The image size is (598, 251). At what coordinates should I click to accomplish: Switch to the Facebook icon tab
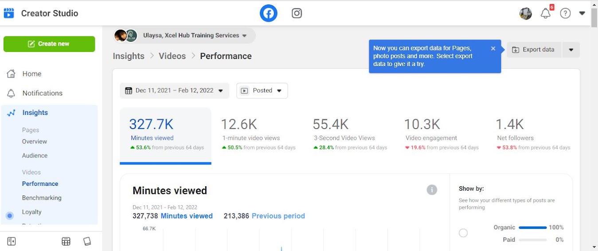point(268,13)
